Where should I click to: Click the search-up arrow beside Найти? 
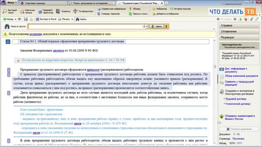coord(166,26)
